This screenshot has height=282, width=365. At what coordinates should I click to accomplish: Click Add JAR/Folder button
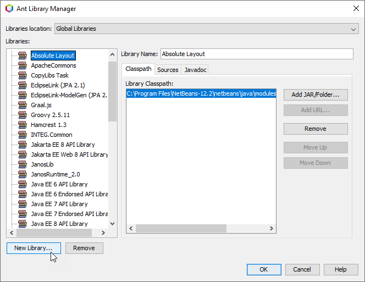(x=316, y=95)
